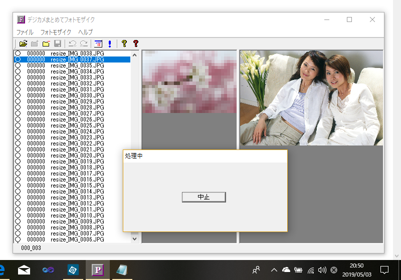Image resolution: width=401 pixels, height=280 pixels.
Task: Click the undo arrow toolbar icon
Action: [72, 43]
